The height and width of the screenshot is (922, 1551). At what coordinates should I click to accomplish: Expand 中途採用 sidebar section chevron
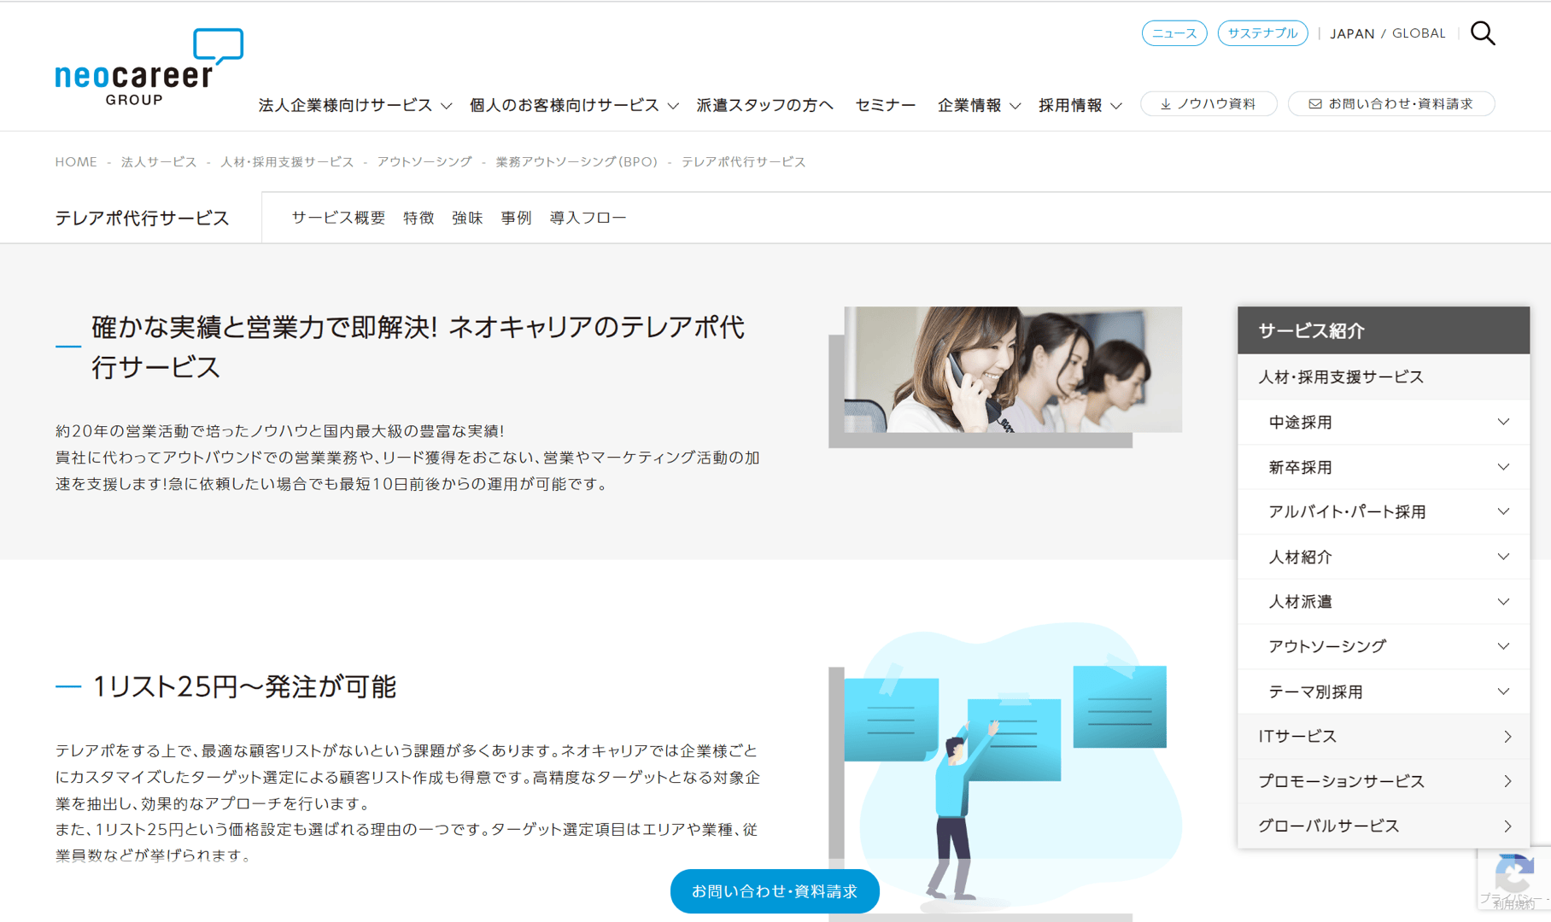point(1503,422)
